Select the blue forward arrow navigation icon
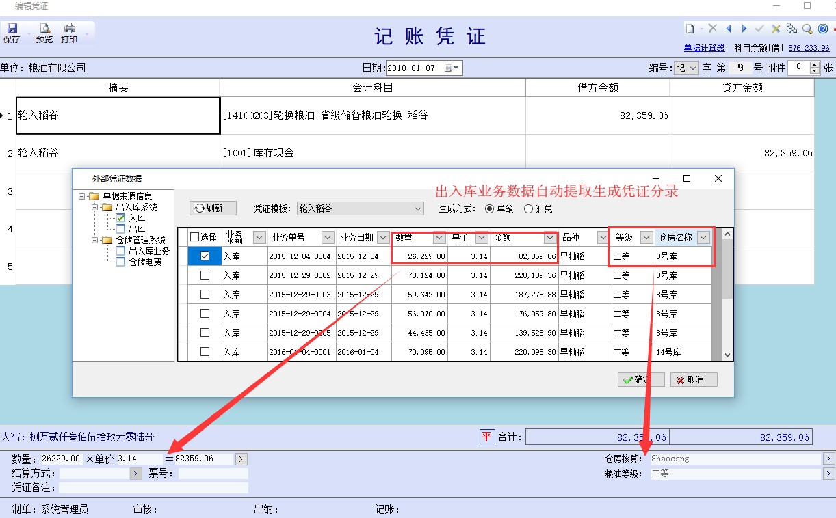 click(744, 29)
